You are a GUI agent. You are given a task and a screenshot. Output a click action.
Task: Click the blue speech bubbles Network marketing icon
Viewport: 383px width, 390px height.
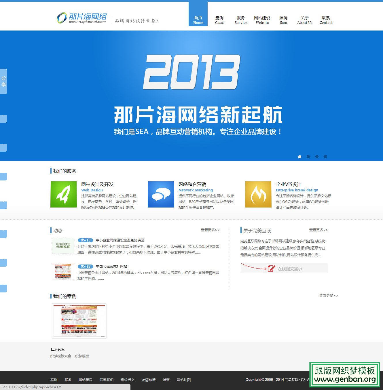[161, 195]
